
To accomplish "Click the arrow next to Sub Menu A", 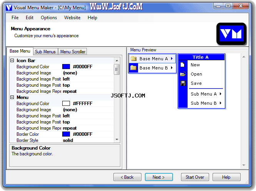I will (221, 94).
